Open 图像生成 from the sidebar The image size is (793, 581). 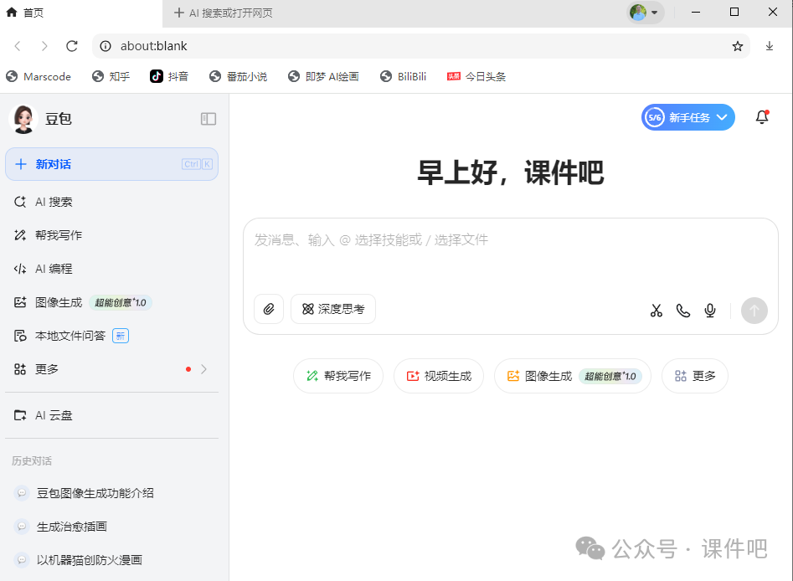pyautogui.click(x=57, y=302)
